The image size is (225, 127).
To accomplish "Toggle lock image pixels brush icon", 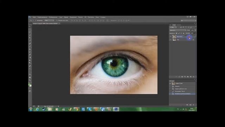I will (179, 33).
